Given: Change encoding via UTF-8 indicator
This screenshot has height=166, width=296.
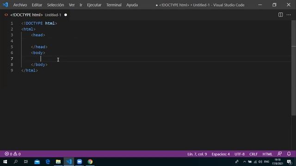Looking at the screenshot, I should [240, 154].
